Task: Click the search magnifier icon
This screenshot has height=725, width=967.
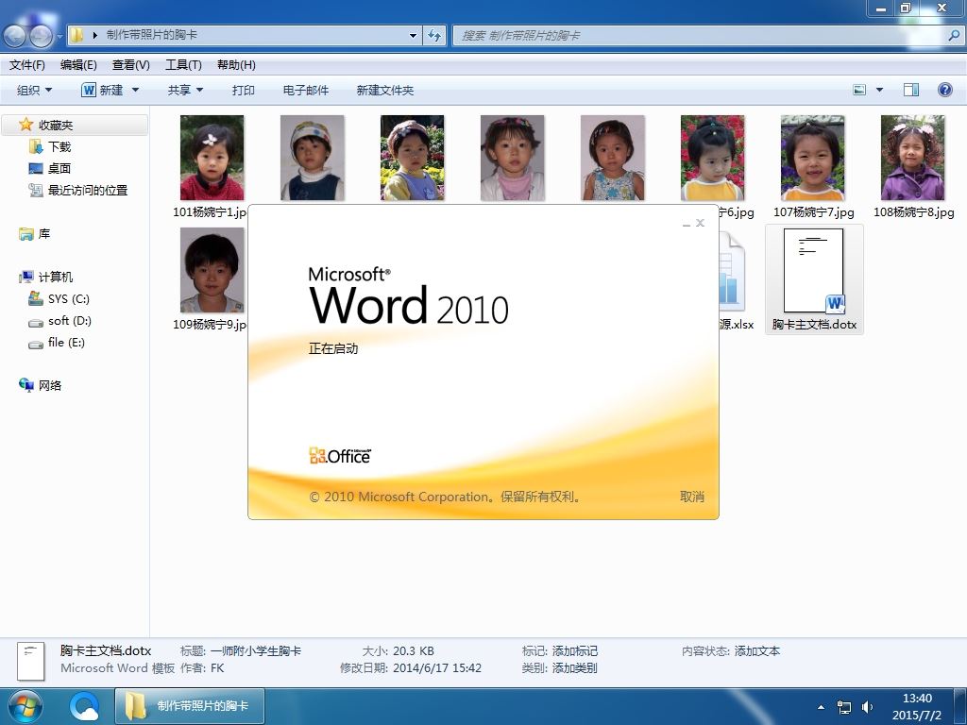Action: pyautogui.click(x=955, y=36)
